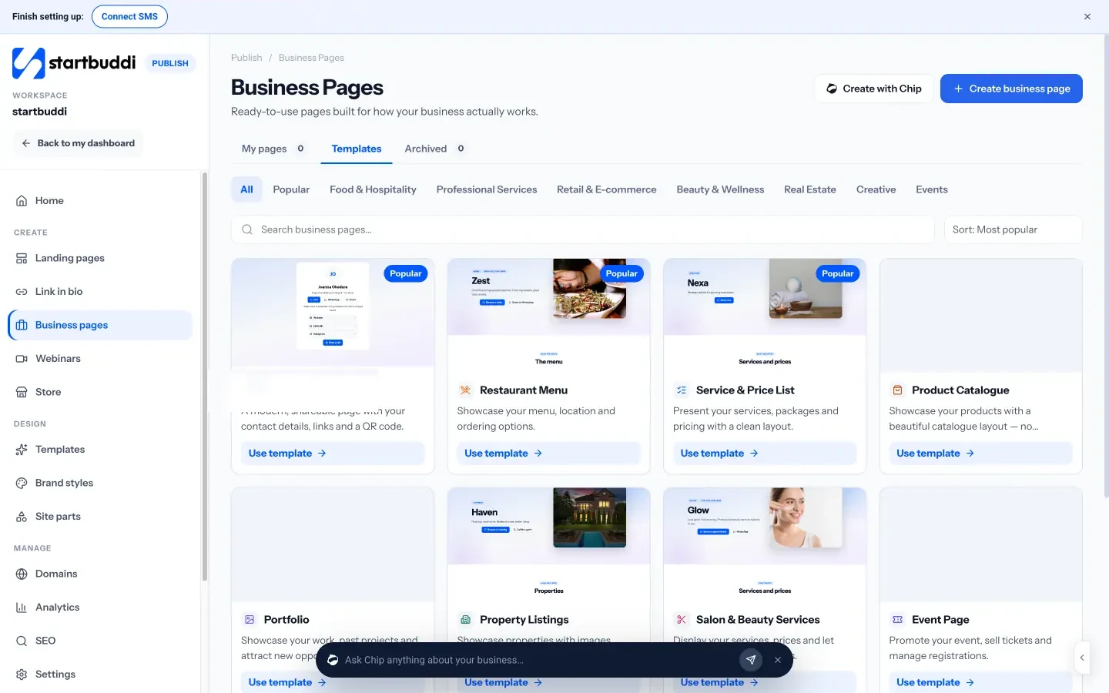Click the Templates sparkle icon in sidebar
This screenshot has width=1109, height=693.
tap(22, 450)
